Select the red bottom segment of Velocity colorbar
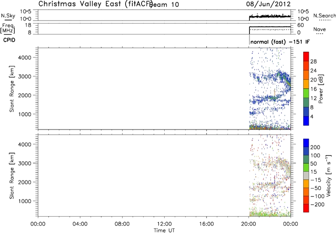Viewport: 336px width, 233px height. 306,208
